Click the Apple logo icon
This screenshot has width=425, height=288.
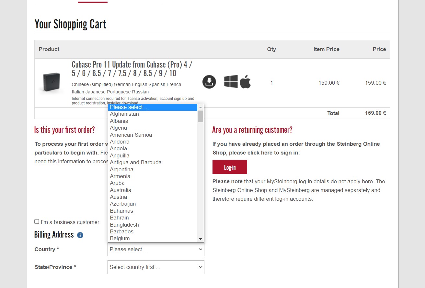(245, 81)
